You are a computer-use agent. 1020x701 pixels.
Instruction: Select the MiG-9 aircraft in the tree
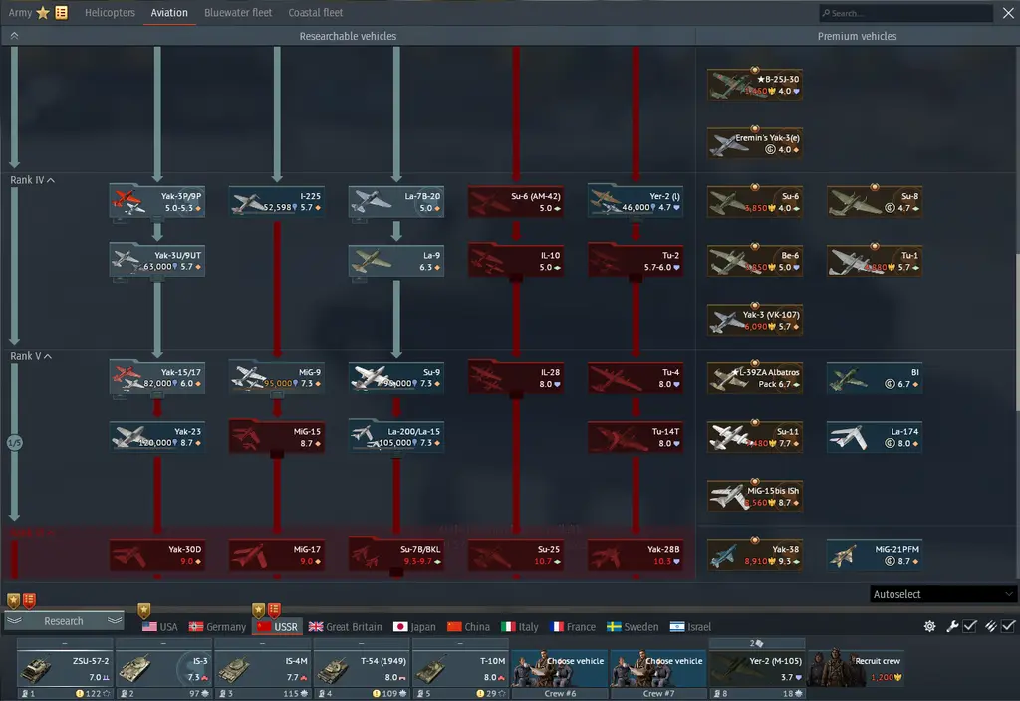click(x=276, y=377)
